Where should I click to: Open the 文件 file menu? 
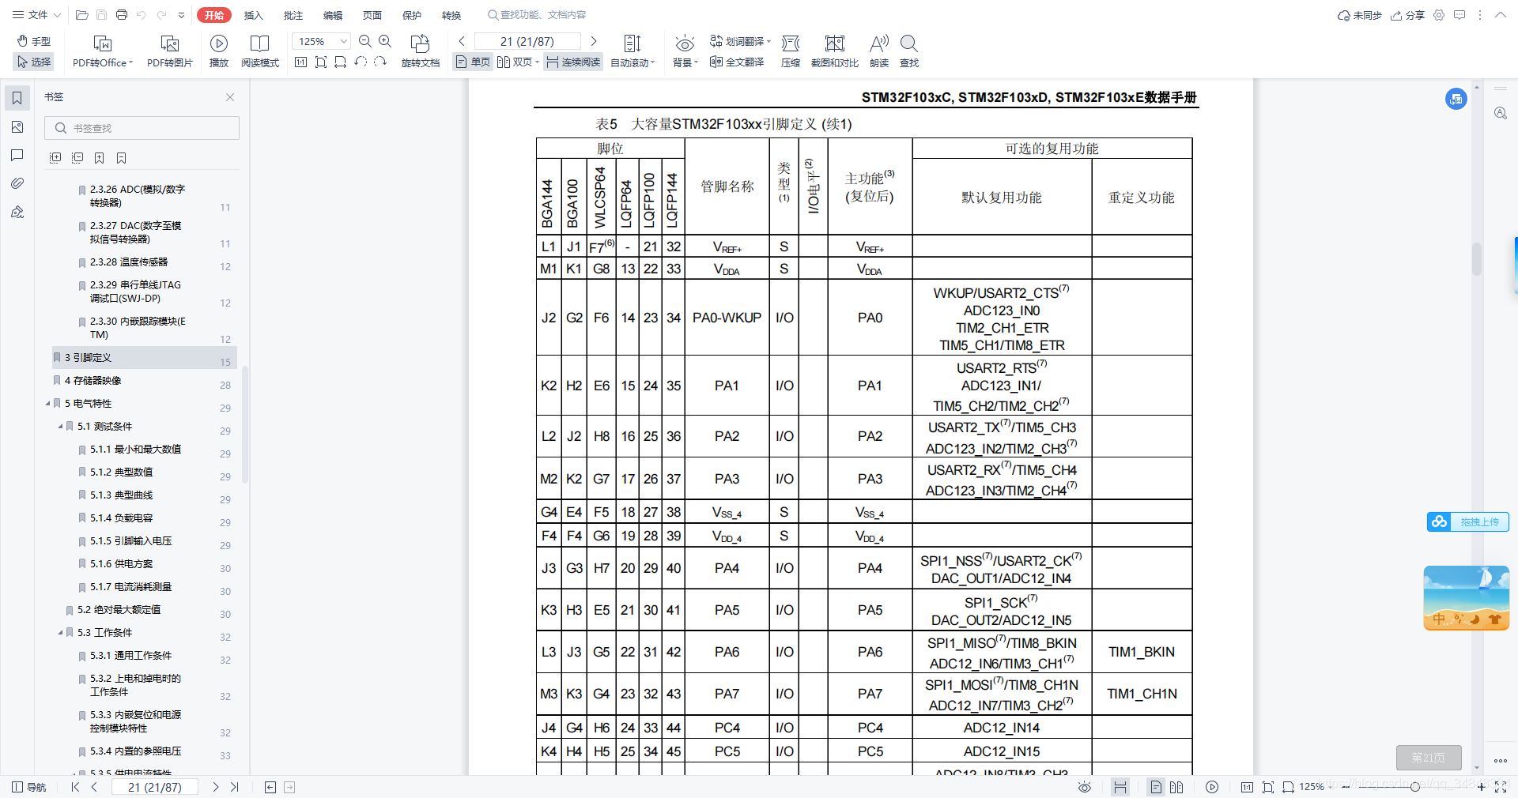point(36,15)
